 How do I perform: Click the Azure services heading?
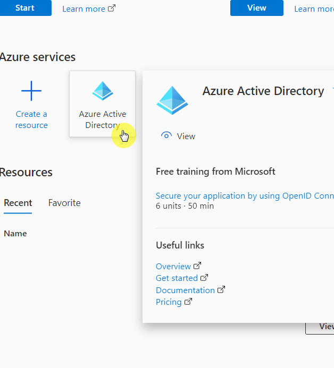coord(38,57)
